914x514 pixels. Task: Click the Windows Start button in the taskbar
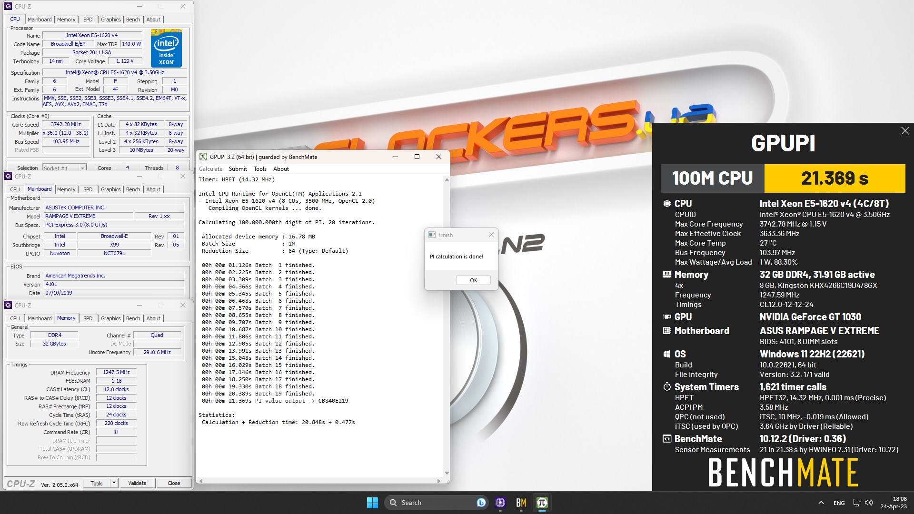tap(372, 503)
